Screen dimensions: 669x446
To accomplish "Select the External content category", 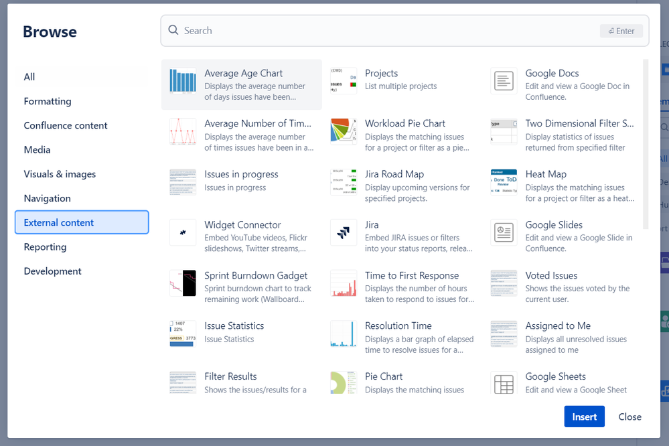I will 82,222.
